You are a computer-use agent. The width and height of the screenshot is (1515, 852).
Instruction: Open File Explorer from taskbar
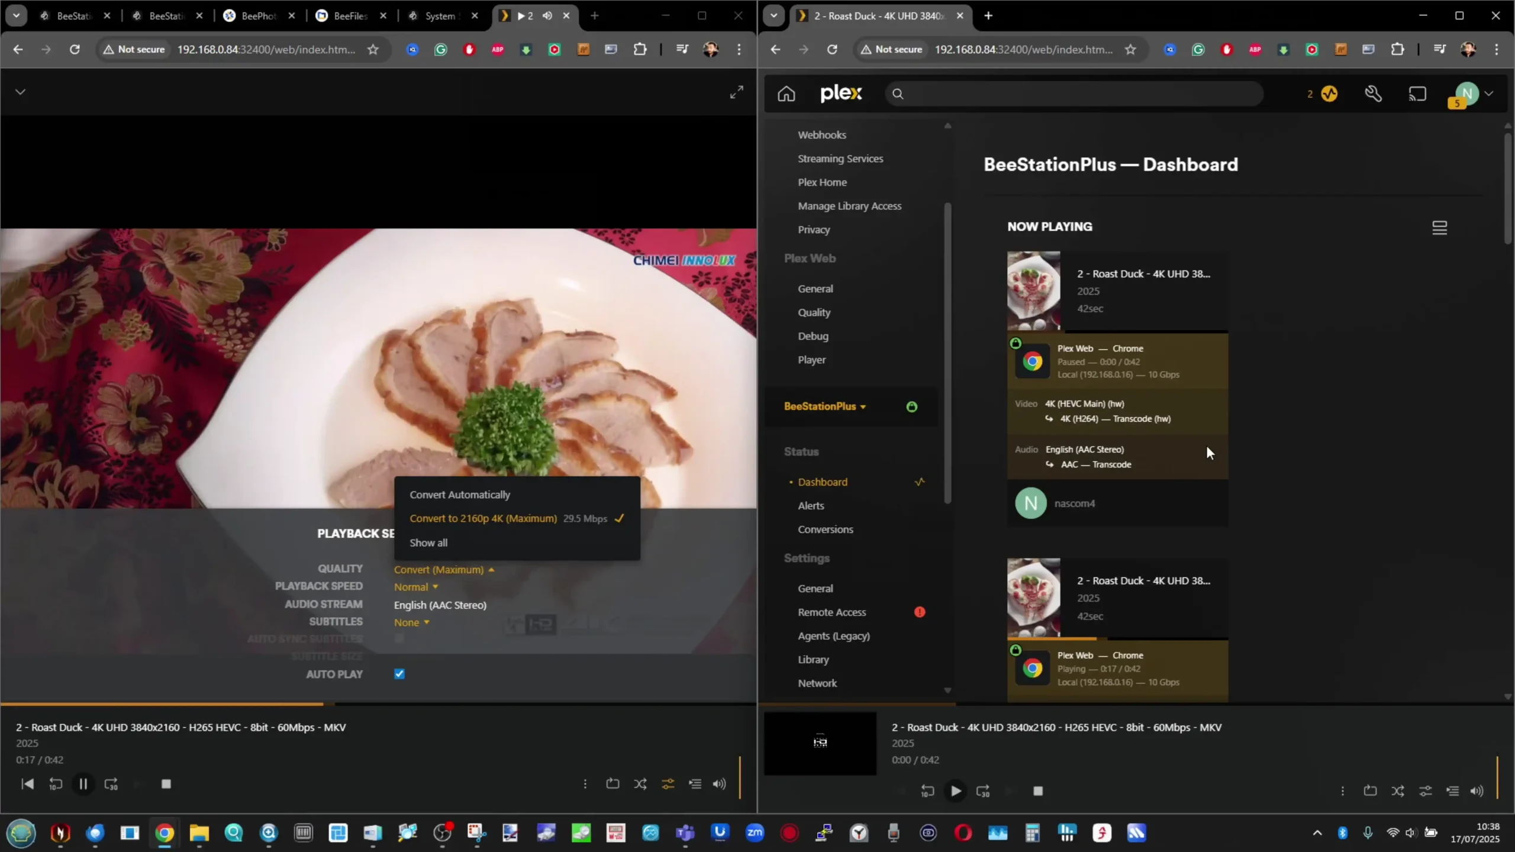(199, 833)
